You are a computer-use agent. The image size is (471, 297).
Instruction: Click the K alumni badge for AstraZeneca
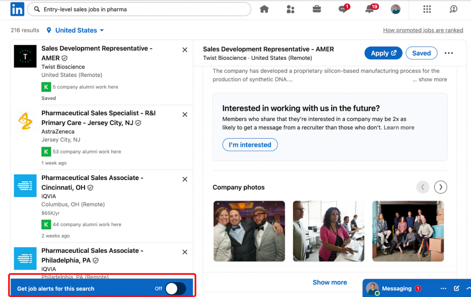point(46,152)
